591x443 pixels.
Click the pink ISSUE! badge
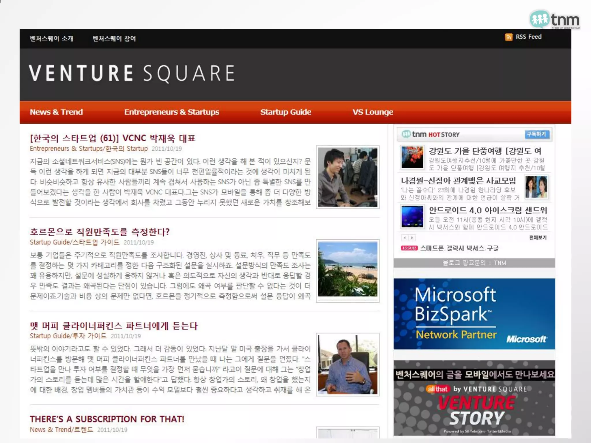(409, 248)
